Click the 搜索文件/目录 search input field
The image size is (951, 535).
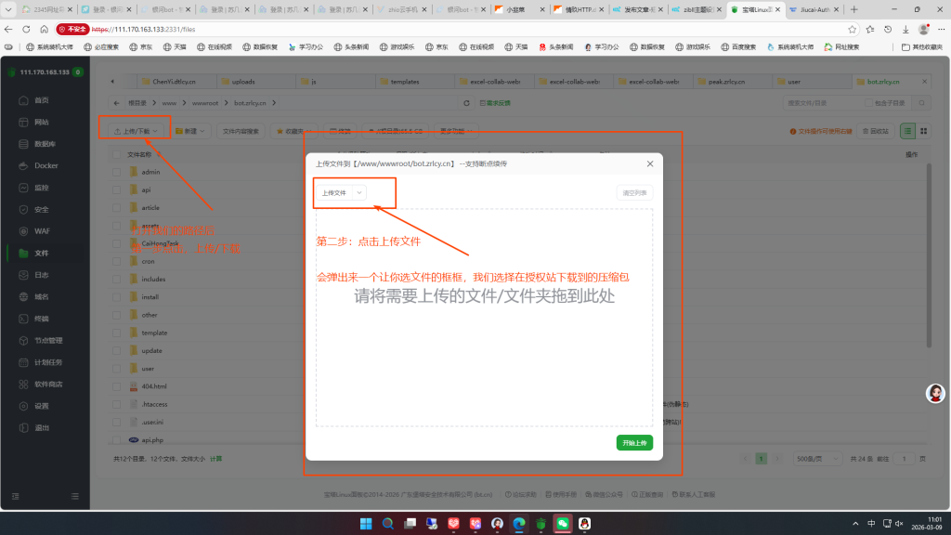coord(817,103)
